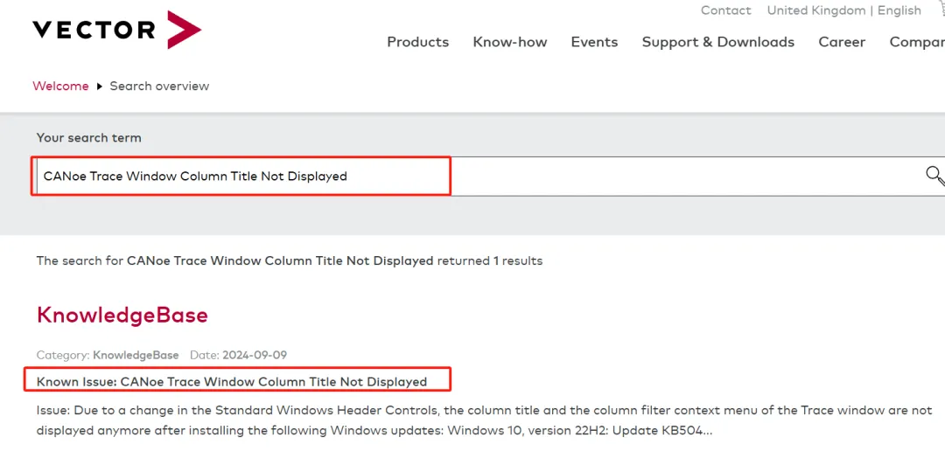945x451 pixels.
Task: Click the Category: KnowledgeBase label
Action: [x=108, y=355]
